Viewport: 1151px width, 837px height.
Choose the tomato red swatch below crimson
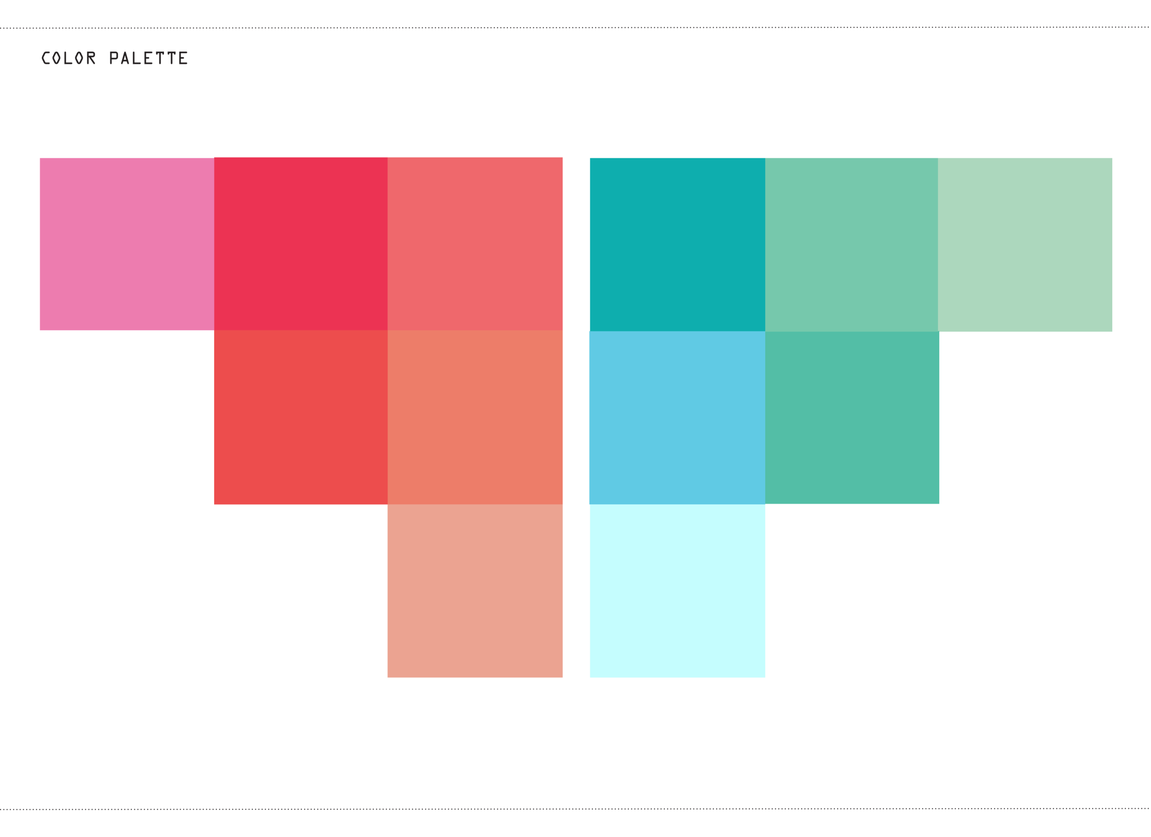tap(301, 417)
